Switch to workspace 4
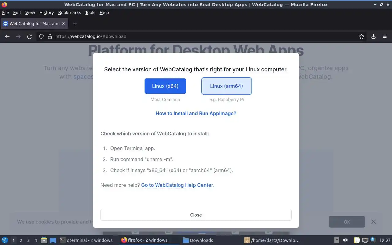This screenshot has height=245, width=392. 36,240
